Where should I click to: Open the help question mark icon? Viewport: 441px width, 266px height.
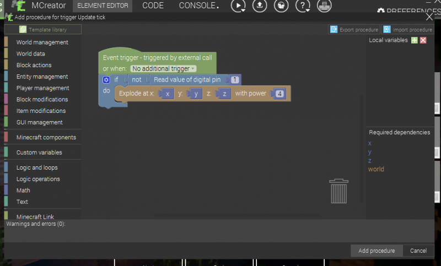303,6
